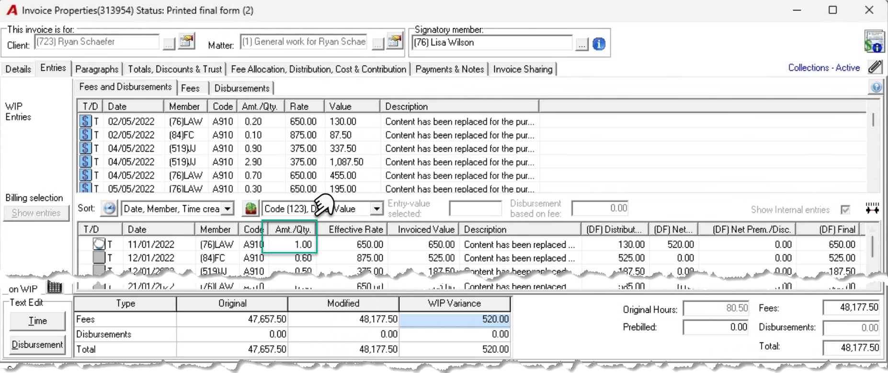
Task: Click the dollar icon on the 0.90 amount row
Action: pos(85,148)
